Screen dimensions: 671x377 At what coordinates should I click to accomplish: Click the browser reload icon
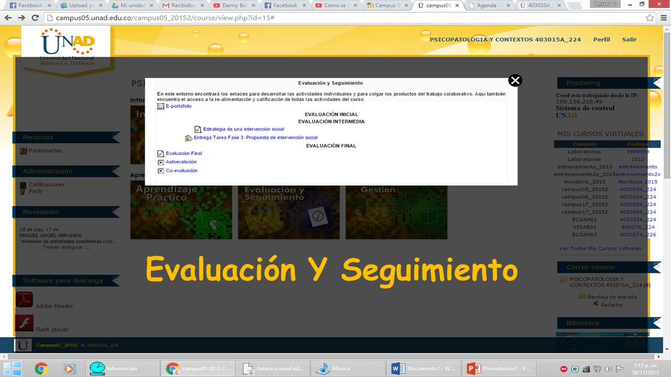pyautogui.click(x=35, y=18)
